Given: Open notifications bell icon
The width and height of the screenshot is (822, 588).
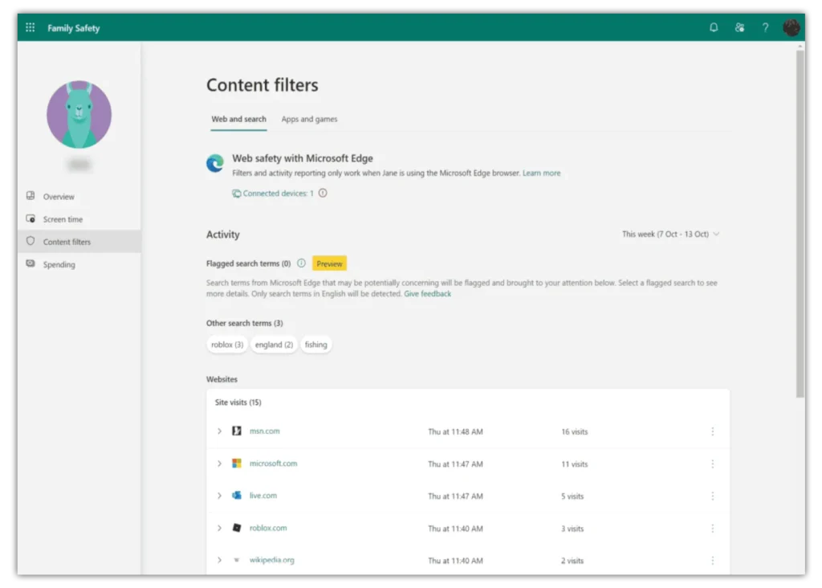Looking at the screenshot, I should click(x=714, y=27).
